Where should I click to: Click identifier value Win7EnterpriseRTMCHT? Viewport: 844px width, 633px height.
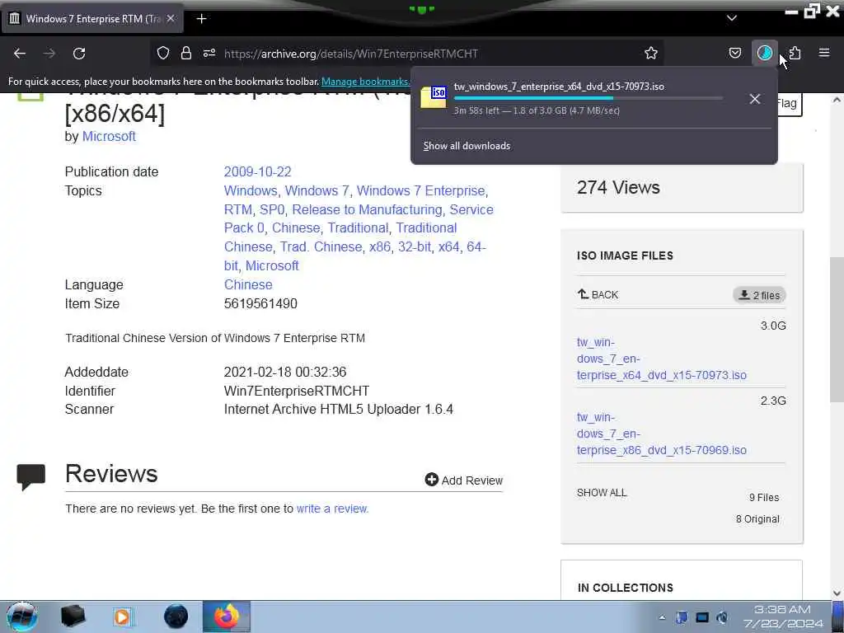[297, 391]
